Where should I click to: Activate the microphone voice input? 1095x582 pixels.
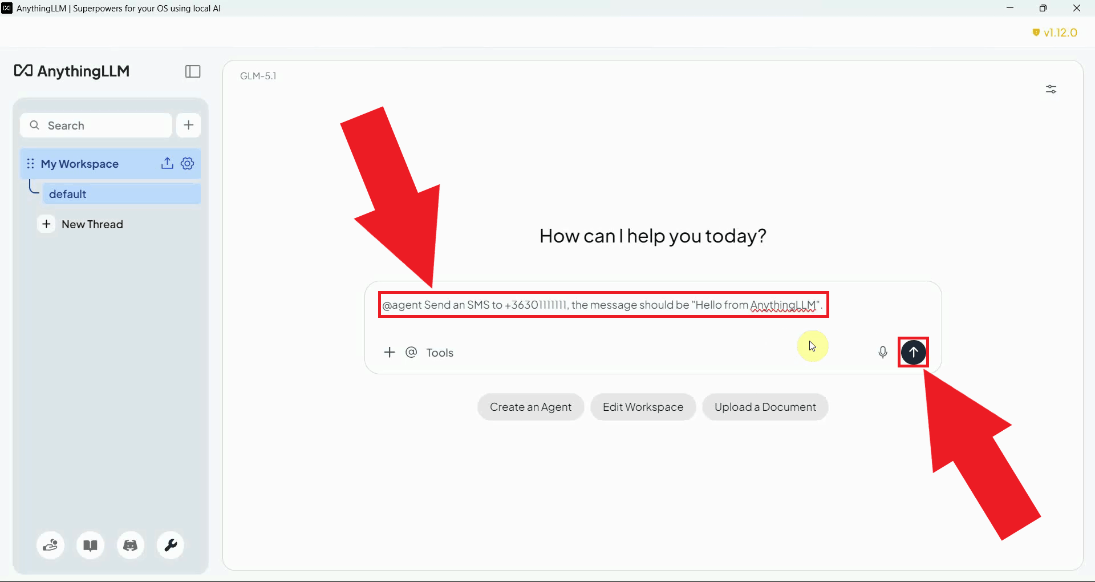click(x=883, y=353)
